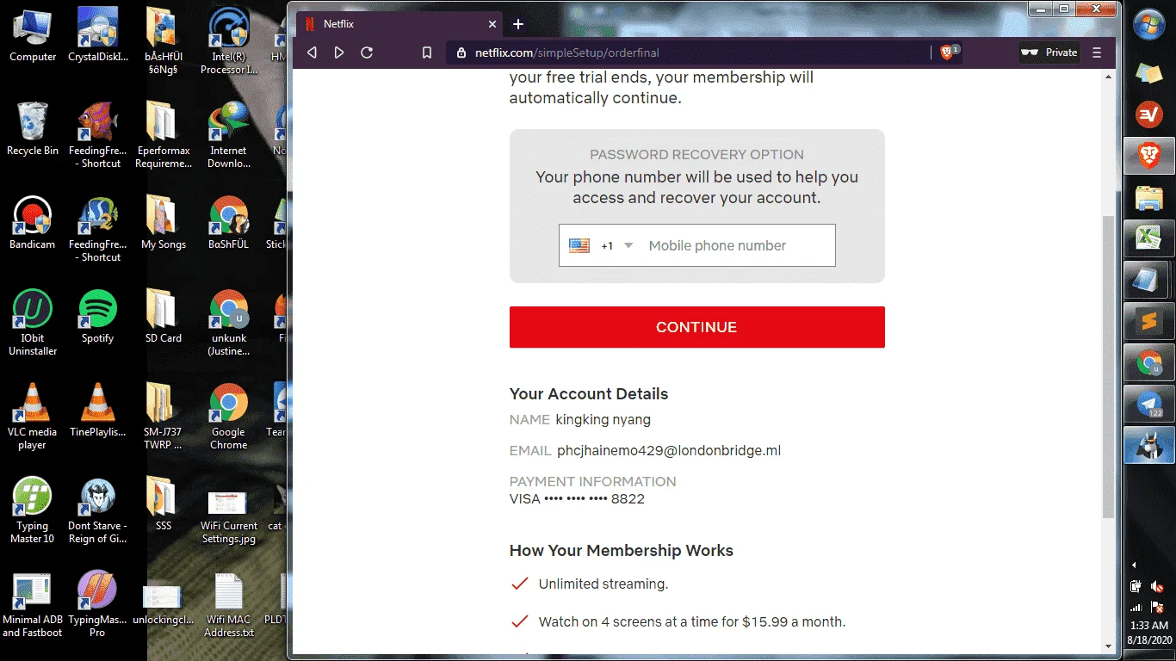Click the page vertical scrollbar thumb
Viewport: 1176px width, 661px height.
tap(1108, 367)
